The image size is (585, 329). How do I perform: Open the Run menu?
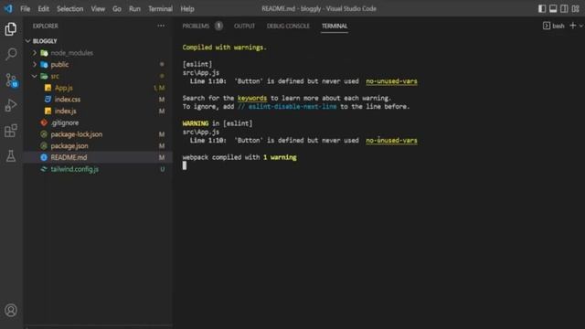134,8
